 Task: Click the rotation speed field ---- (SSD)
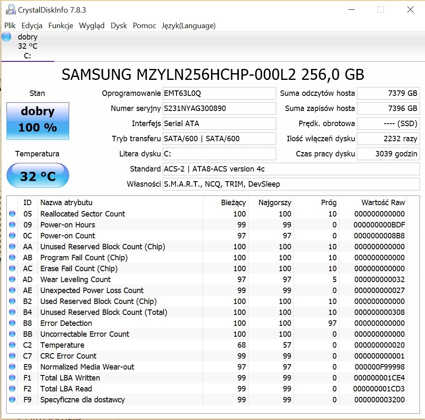click(x=388, y=124)
